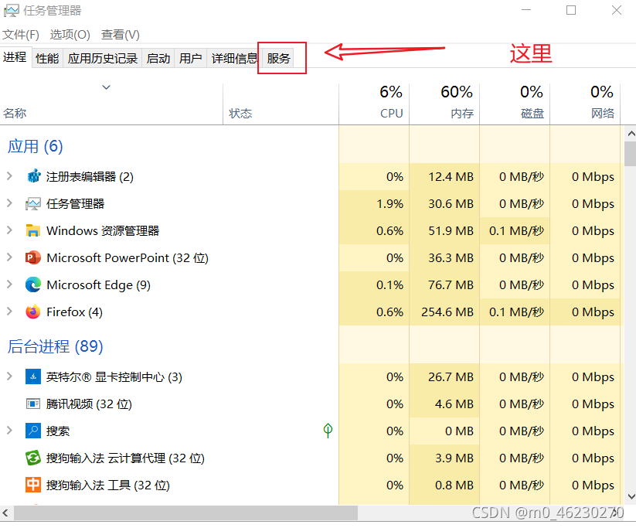Open the 查看(V) menu

pyautogui.click(x=120, y=35)
